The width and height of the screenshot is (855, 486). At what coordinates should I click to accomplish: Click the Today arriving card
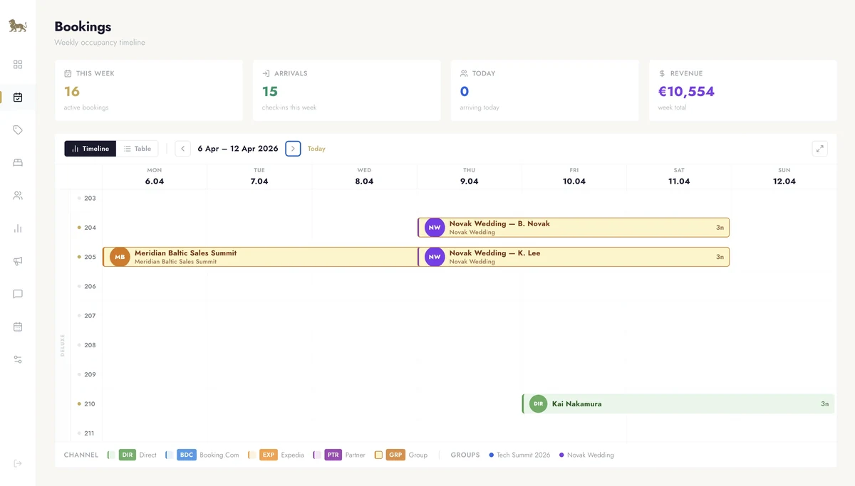tap(545, 90)
